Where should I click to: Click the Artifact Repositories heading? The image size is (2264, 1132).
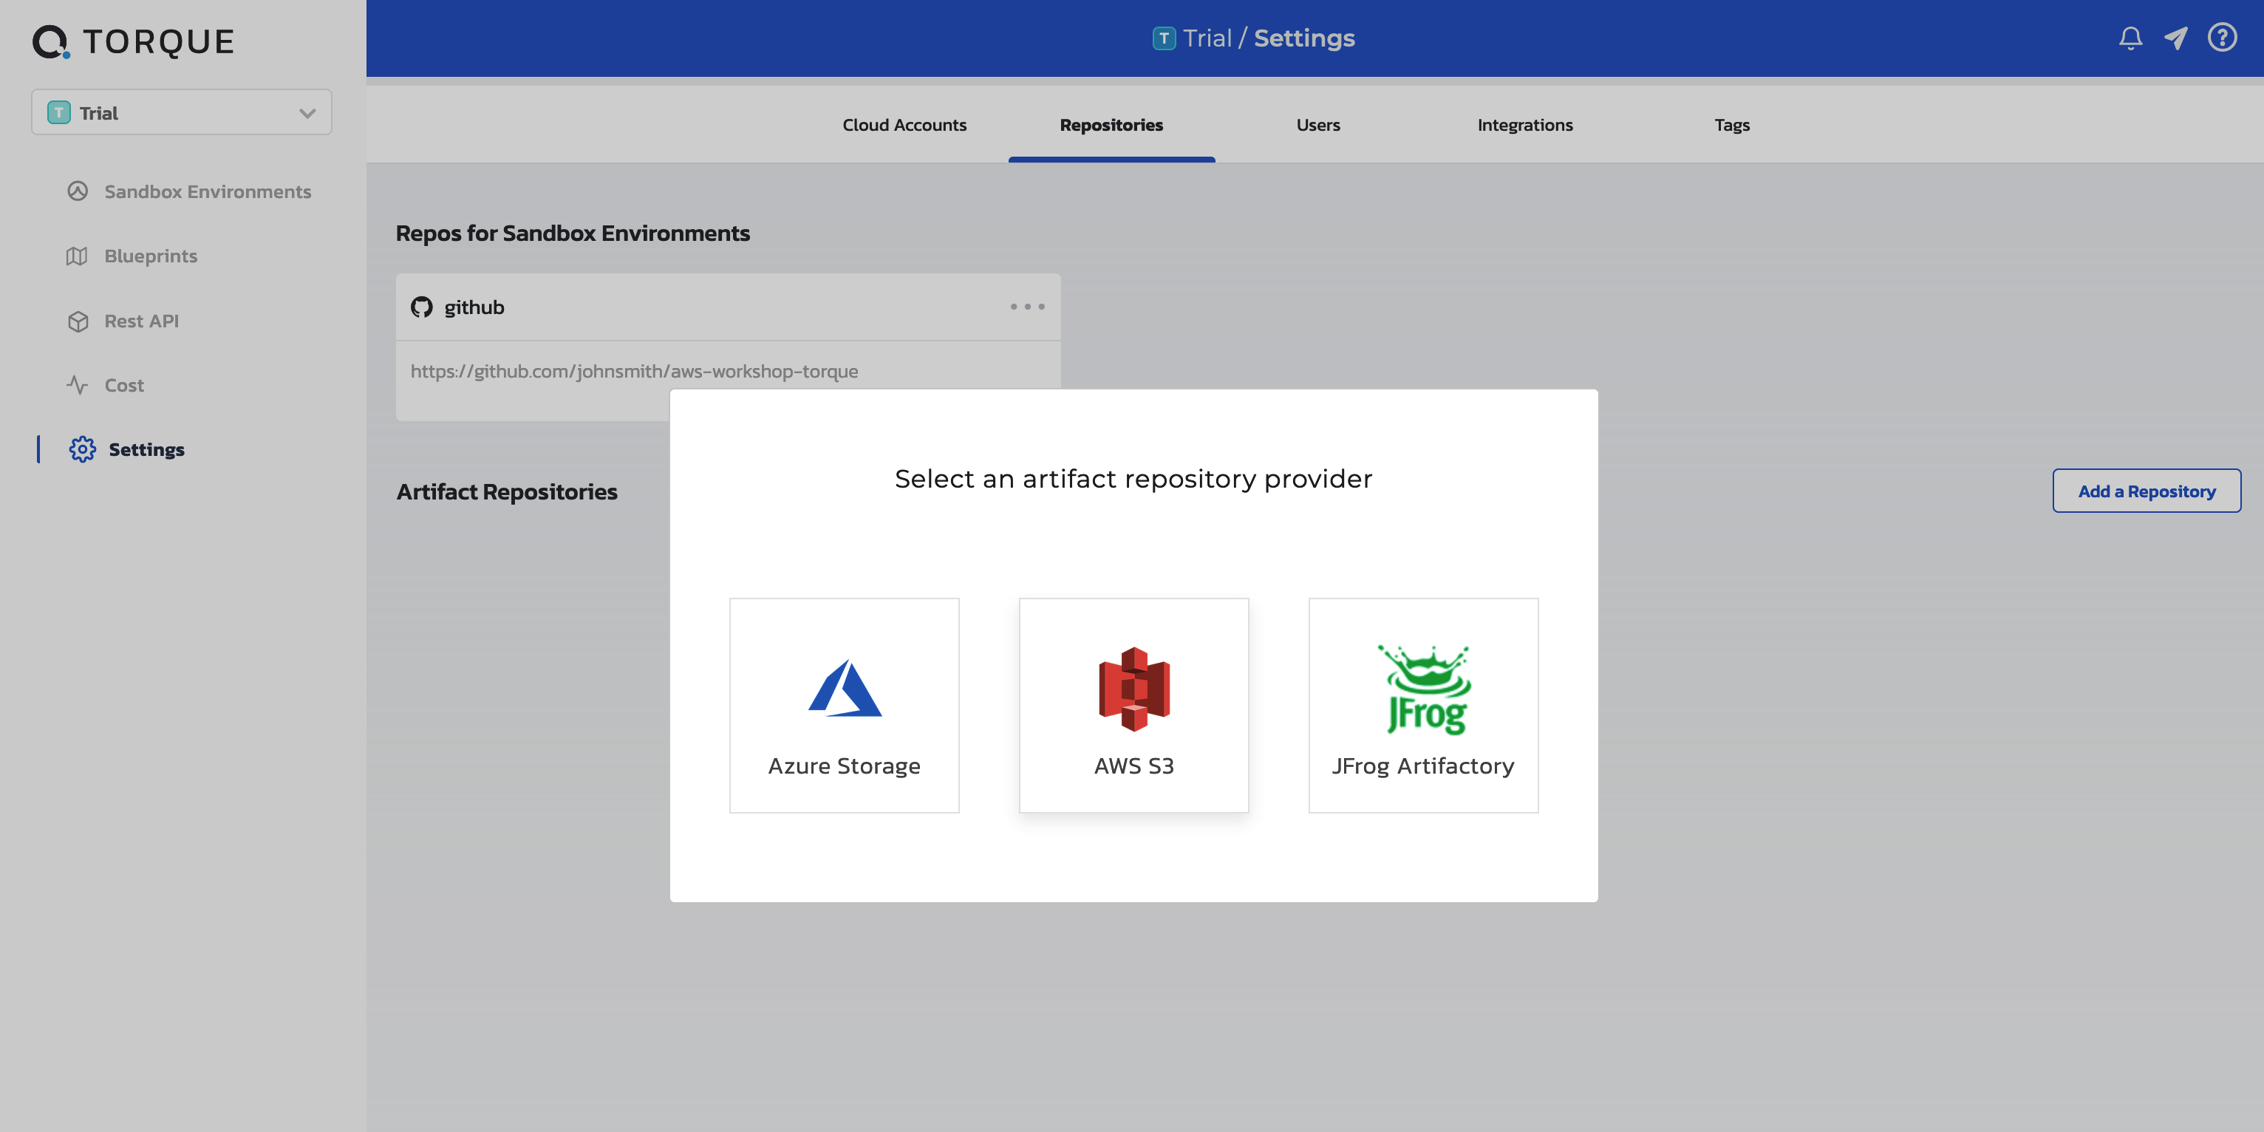(506, 491)
